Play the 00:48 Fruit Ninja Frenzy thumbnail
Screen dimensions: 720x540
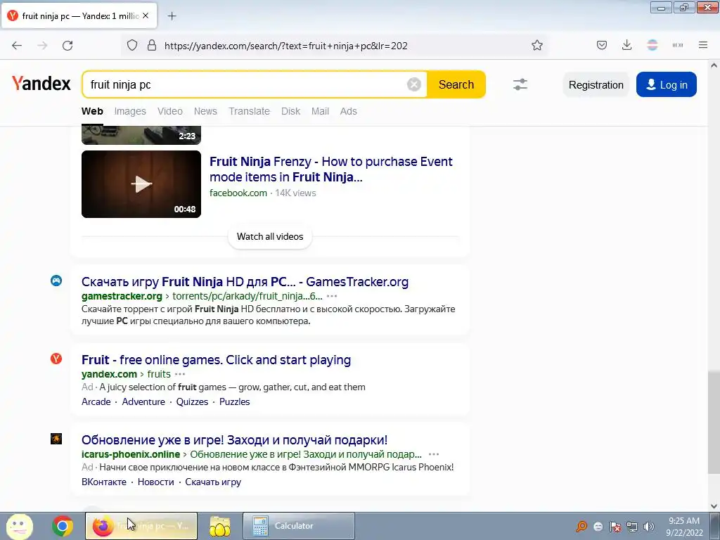141,184
